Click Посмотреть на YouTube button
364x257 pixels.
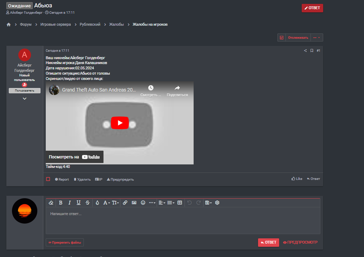(x=75, y=157)
